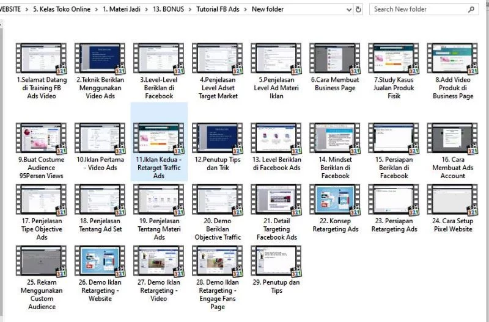Click the Search New folder field
The image size is (489, 322).
(419, 9)
